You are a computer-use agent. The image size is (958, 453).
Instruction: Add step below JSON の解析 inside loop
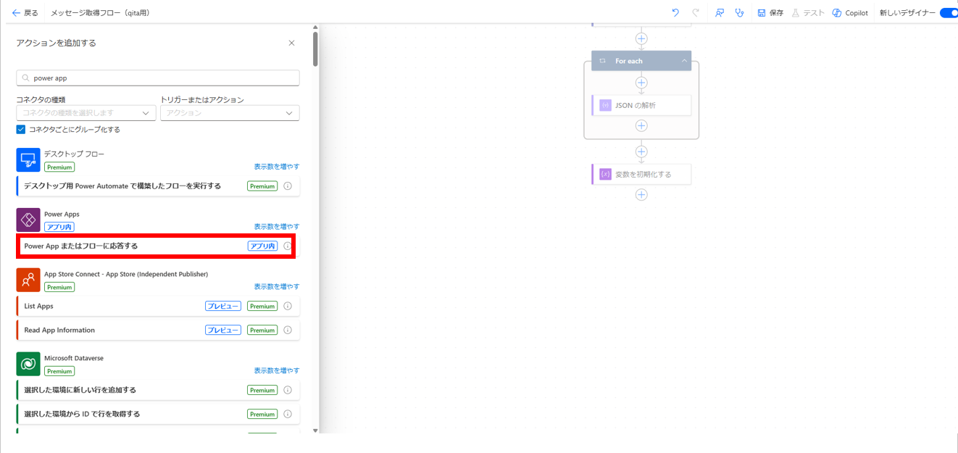click(641, 125)
